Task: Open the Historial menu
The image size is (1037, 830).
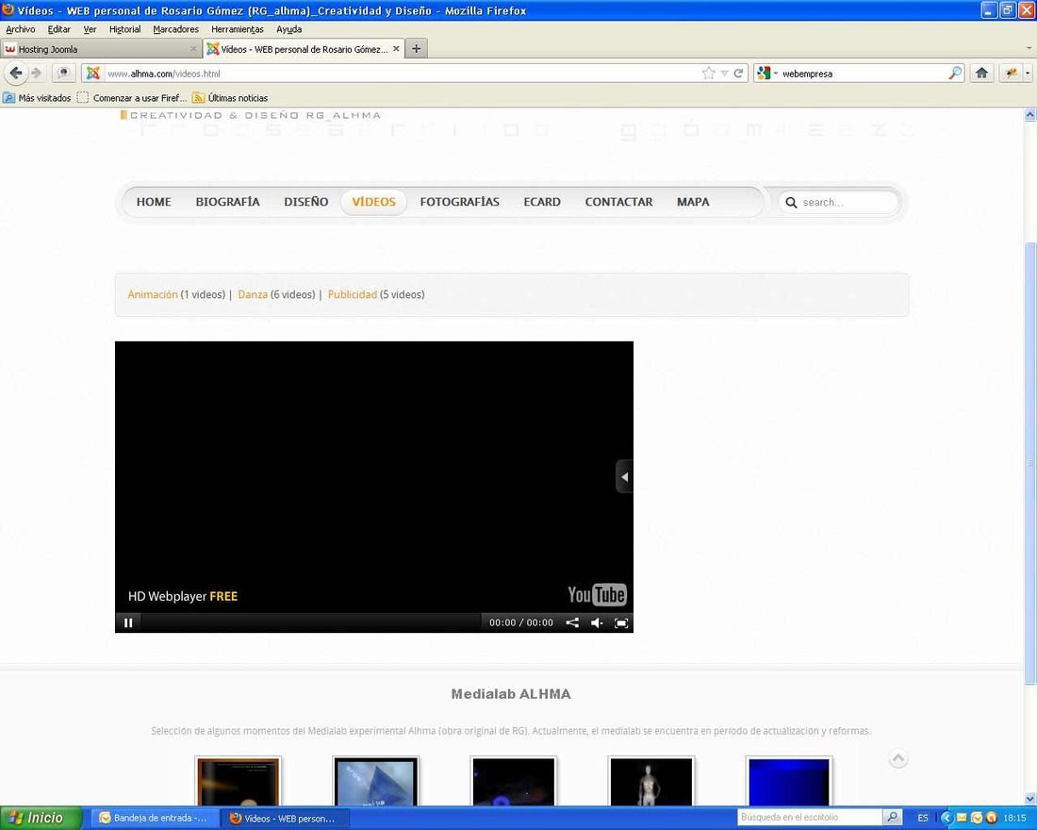Action: (125, 29)
